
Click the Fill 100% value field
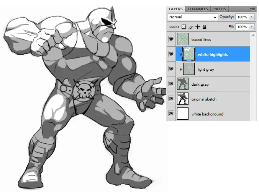click(242, 27)
